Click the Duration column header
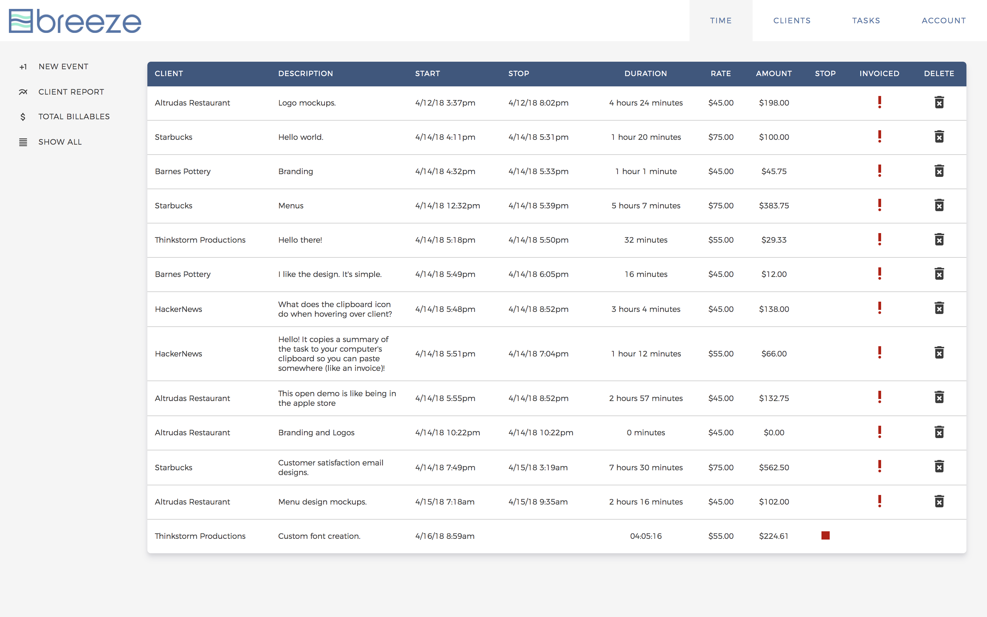987x617 pixels. 645,73
